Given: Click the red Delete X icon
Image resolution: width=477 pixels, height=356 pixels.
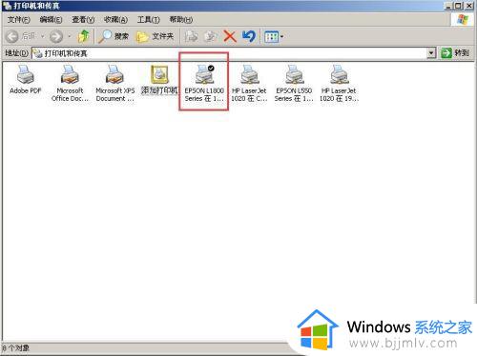Looking at the screenshot, I should point(230,36).
